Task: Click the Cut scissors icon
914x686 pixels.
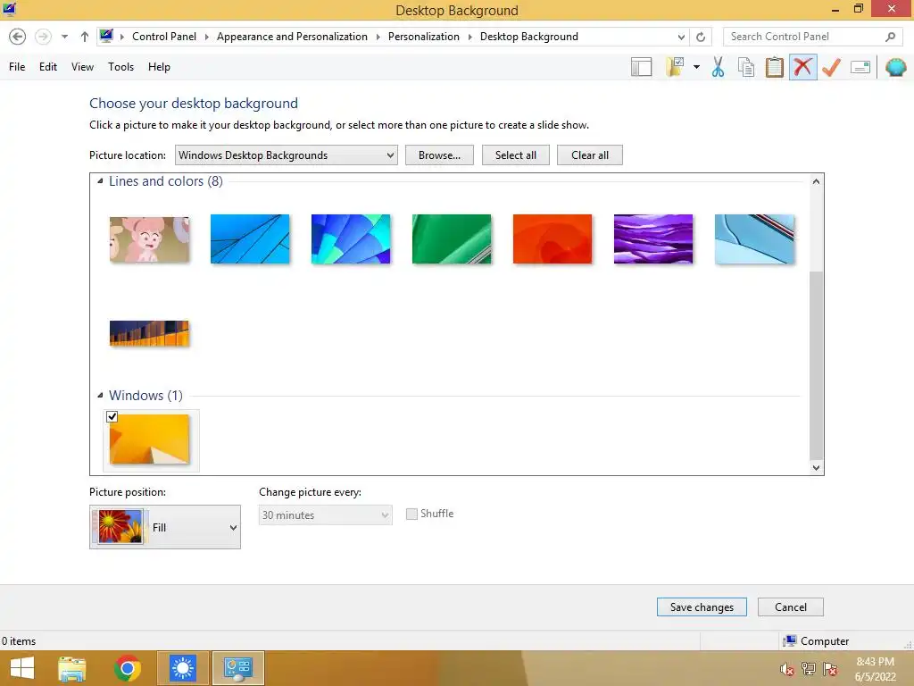Action: point(719,67)
